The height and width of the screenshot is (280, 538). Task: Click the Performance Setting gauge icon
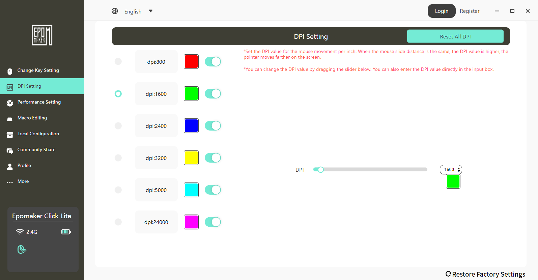[x=10, y=103]
